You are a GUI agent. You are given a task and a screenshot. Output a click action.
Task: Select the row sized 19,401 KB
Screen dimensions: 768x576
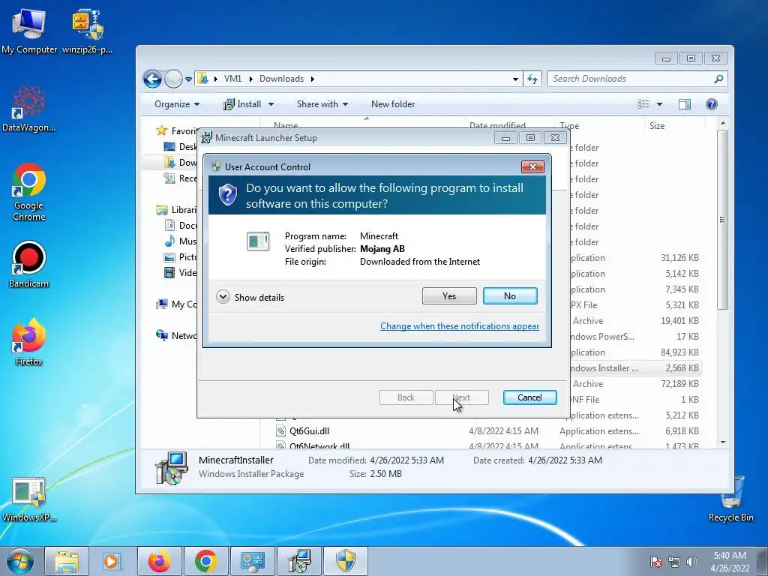click(x=636, y=321)
